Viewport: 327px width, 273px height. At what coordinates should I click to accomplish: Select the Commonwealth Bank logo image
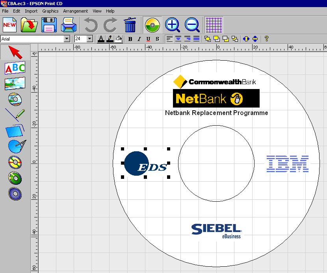click(x=215, y=81)
